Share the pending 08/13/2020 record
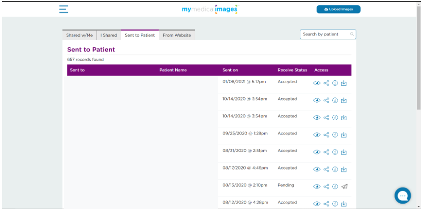423x209 pixels. pos(326,187)
